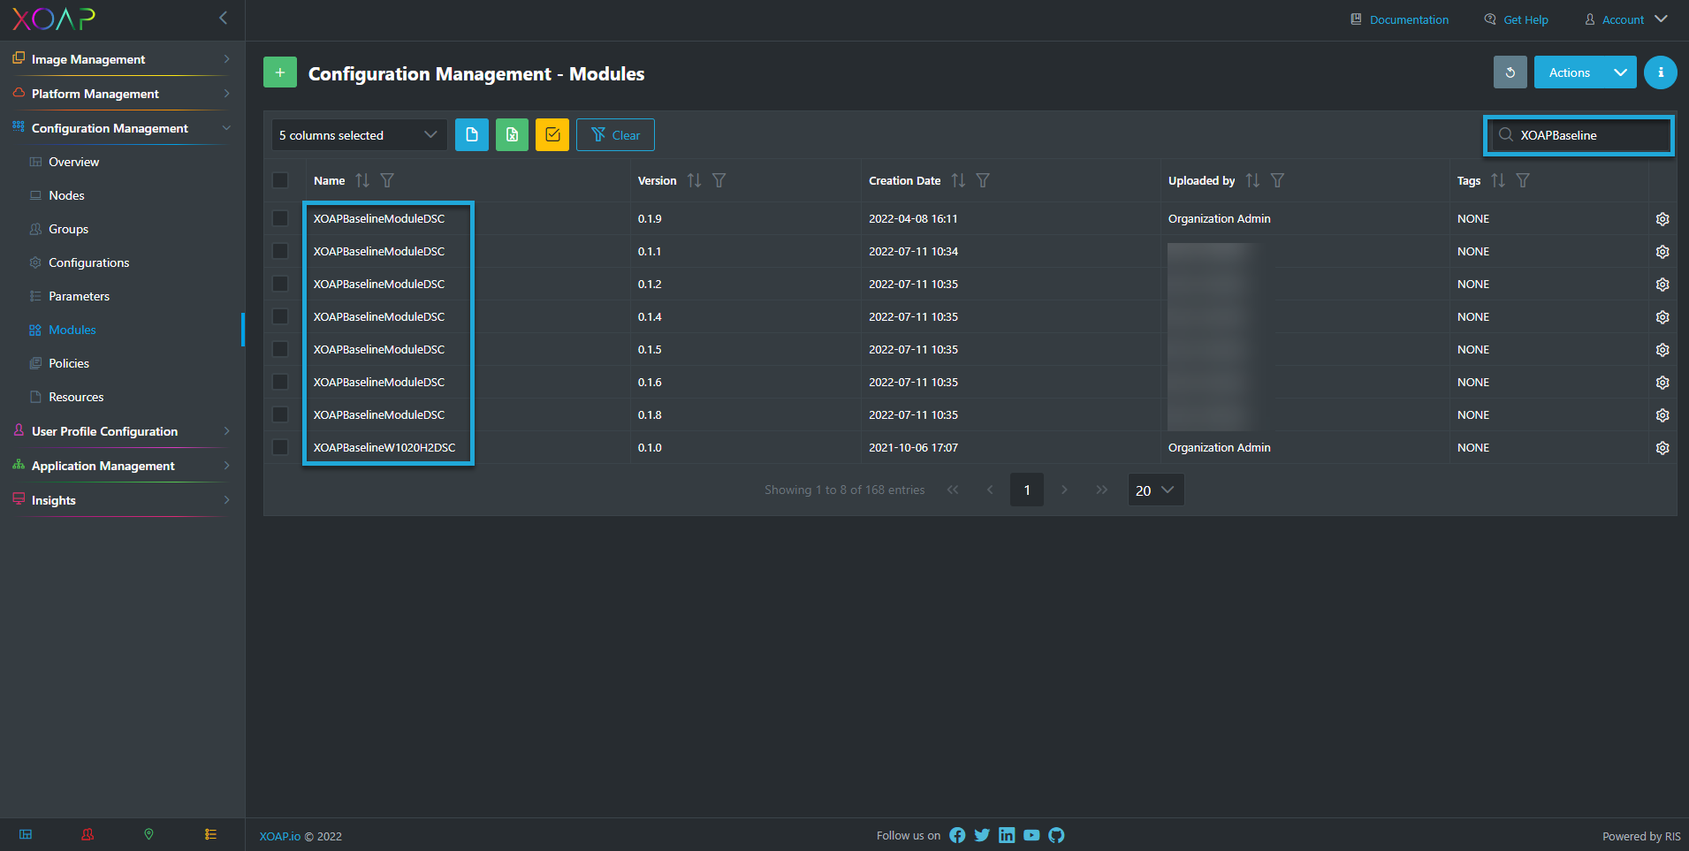Check the row for version 0.1.9

pyautogui.click(x=280, y=218)
